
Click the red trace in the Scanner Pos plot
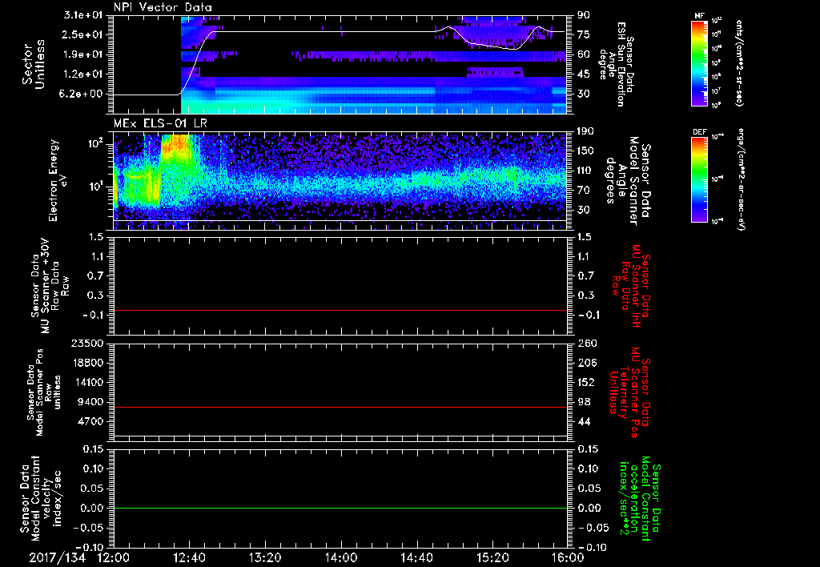340,407
